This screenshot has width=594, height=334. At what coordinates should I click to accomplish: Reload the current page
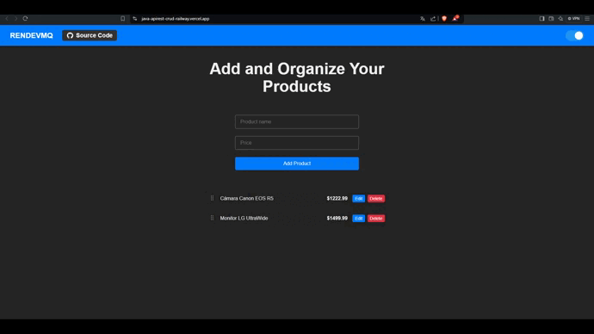click(25, 19)
